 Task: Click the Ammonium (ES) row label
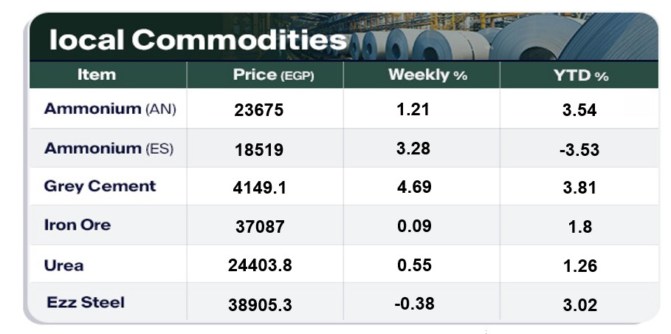[x=109, y=149]
